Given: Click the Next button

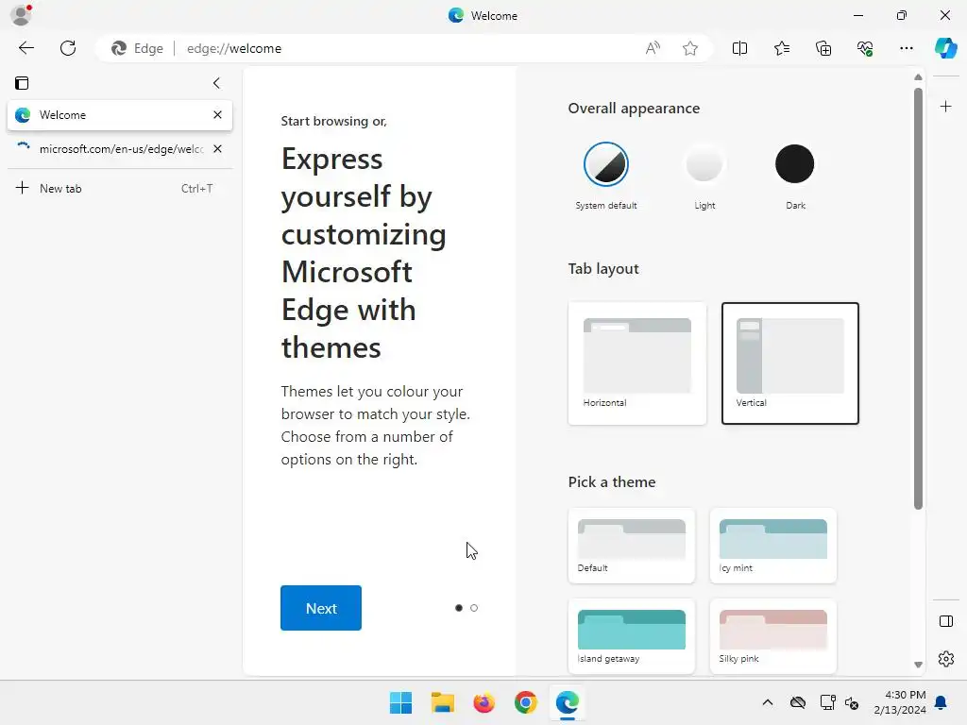Looking at the screenshot, I should click(321, 608).
